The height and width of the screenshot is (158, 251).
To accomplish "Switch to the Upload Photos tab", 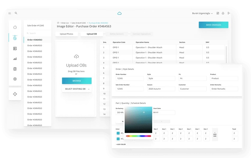I will [66, 34].
